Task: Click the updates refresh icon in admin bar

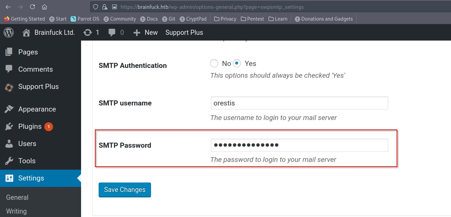Action: coord(87,32)
